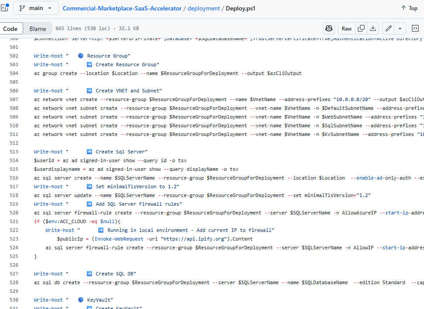Click "10.0.0.0/20" address prefix string
This screenshot has height=309, width=424.
(352, 99)
